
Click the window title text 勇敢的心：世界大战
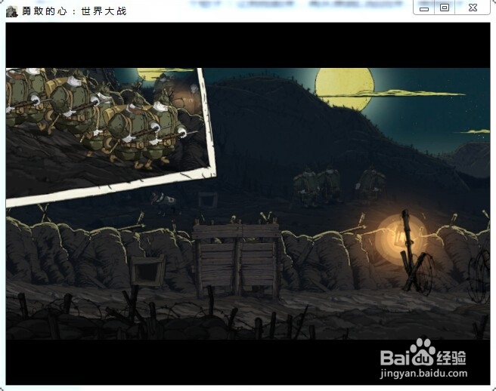(74, 11)
